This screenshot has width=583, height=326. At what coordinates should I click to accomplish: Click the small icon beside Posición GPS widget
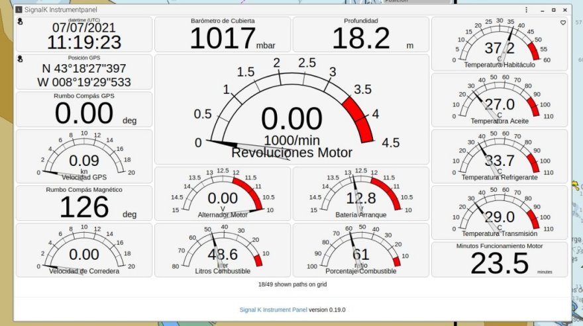pos(21,59)
